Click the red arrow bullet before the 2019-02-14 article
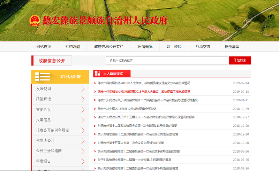The image size is (279, 171). (x=95, y=83)
